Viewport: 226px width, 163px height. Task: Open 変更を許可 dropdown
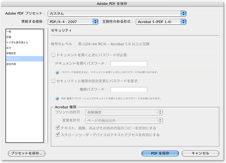(124, 120)
